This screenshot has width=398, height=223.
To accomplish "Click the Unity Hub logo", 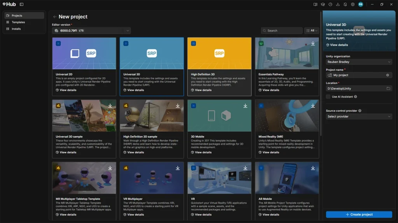I will pos(9,4).
